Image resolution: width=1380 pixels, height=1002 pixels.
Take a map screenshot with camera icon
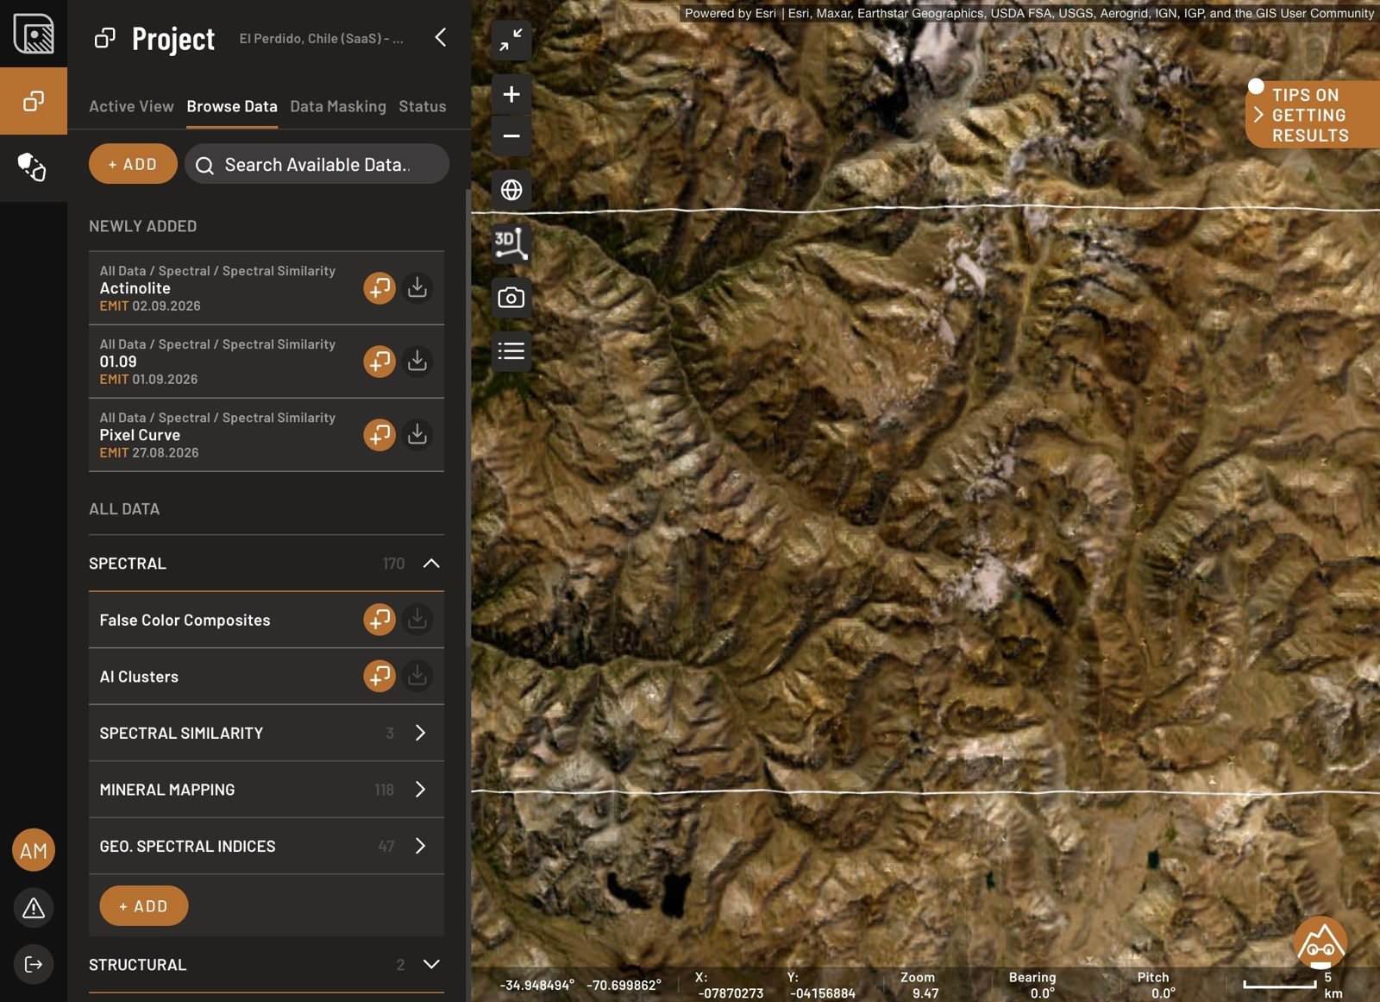[511, 298]
